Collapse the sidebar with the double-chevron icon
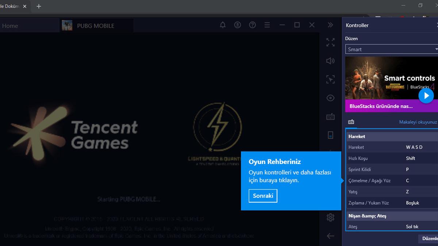This screenshot has width=438, height=246. 330,25
